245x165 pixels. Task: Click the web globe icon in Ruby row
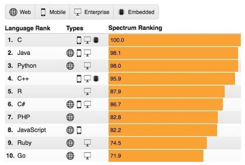70,143
